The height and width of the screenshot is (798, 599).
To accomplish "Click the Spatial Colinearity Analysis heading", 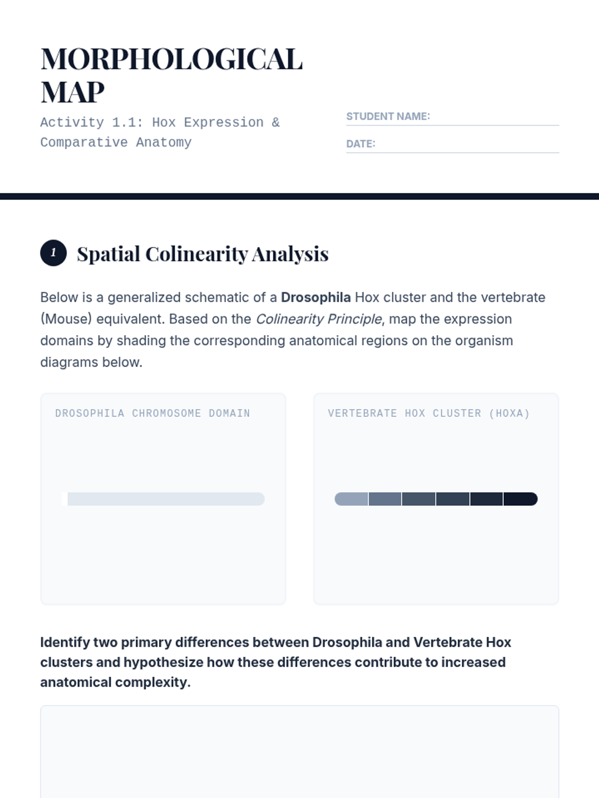I will pos(203,254).
